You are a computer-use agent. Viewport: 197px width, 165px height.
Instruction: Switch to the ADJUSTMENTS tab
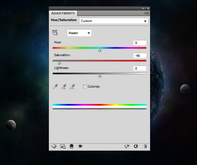pos(63,13)
